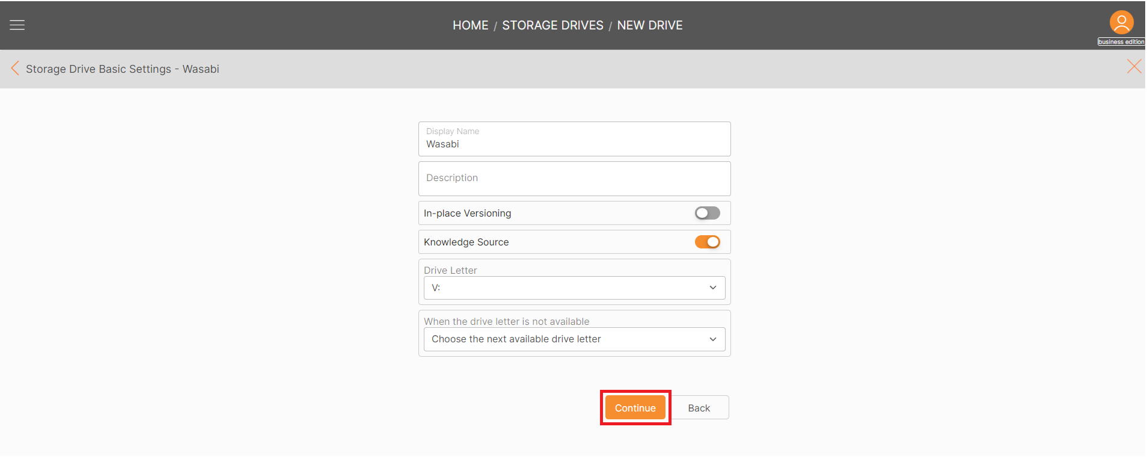Focus the Description input field
The height and width of the screenshot is (459, 1147).
(x=574, y=179)
